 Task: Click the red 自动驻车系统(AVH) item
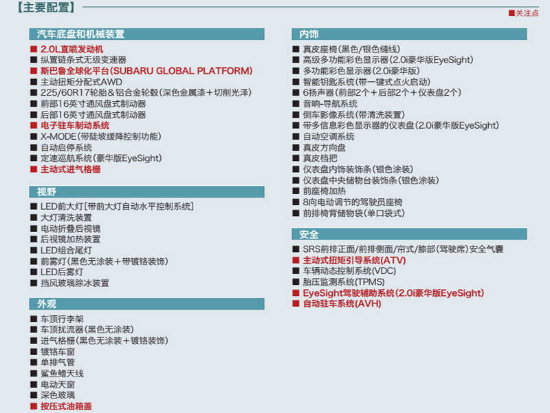pyautogui.click(x=337, y=304)
